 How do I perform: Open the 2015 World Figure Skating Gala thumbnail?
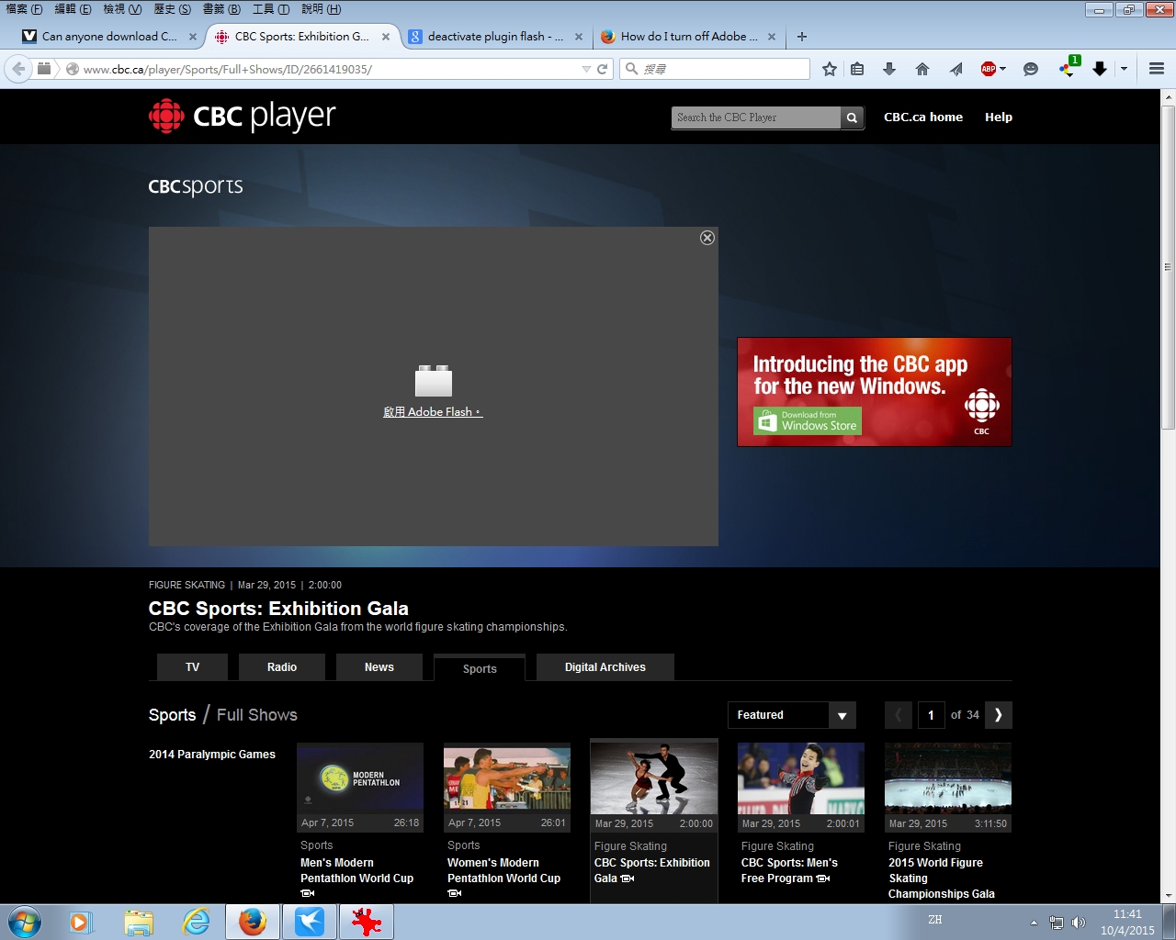948,778
